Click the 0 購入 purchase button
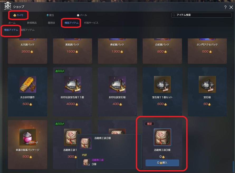Viewport: 235px width, 173px height. click(x=162, y=163)
